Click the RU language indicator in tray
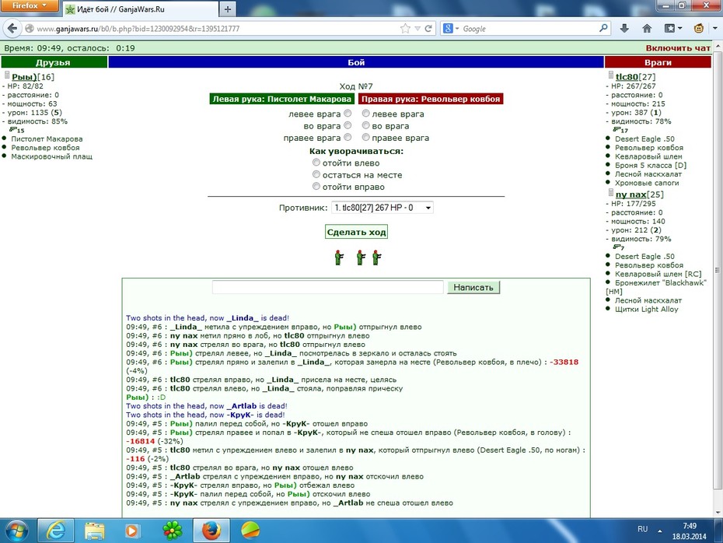723x543 pixels. (642, 529)
